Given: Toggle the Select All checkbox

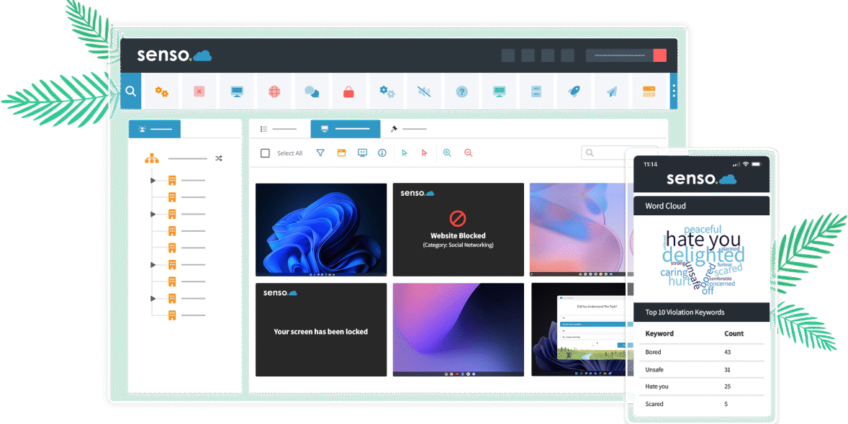Looking at the screenshot, I should click(x=265, y=153).
